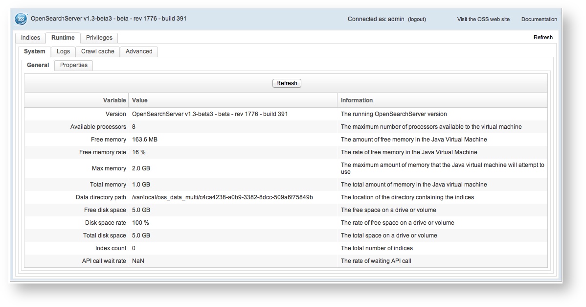Click the 'Available processors' row label
This screenshot has width=586, height=307.
pyautogui.click(x=98, y=127)
